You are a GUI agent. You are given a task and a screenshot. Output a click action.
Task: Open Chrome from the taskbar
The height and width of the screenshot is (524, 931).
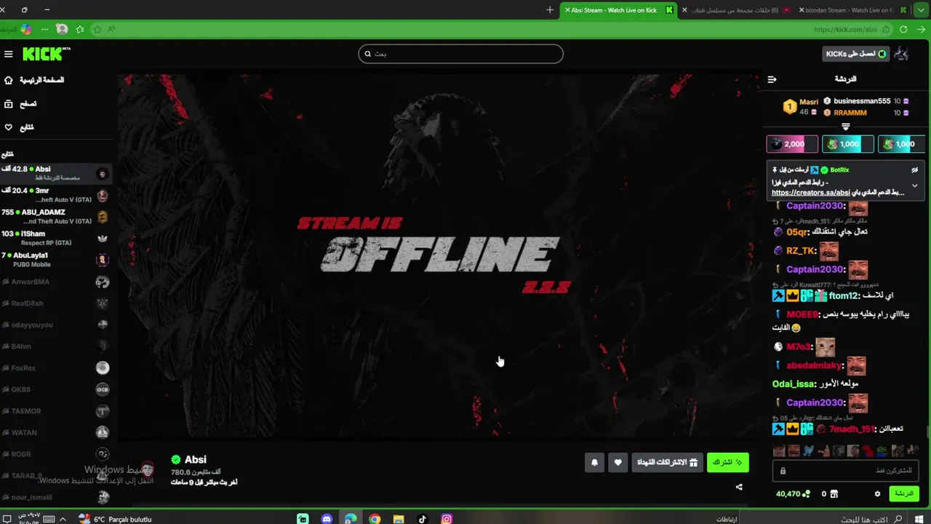375,519
